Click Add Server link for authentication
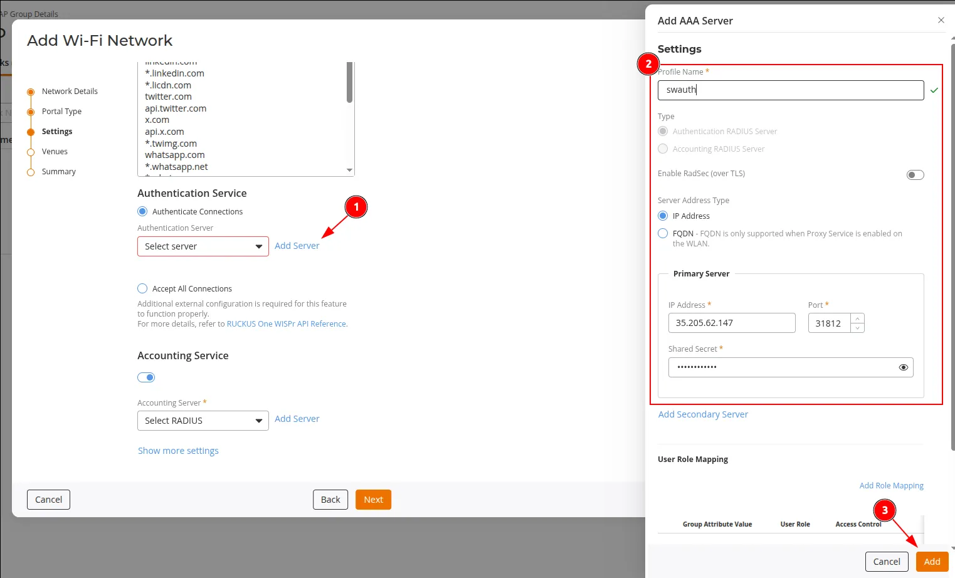Viewport: 955px width, 578px height. tap(297, 246)
